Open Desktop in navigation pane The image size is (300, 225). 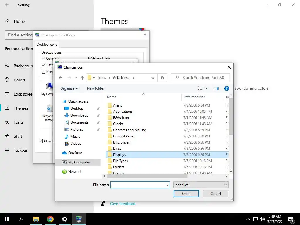[77, 108]
